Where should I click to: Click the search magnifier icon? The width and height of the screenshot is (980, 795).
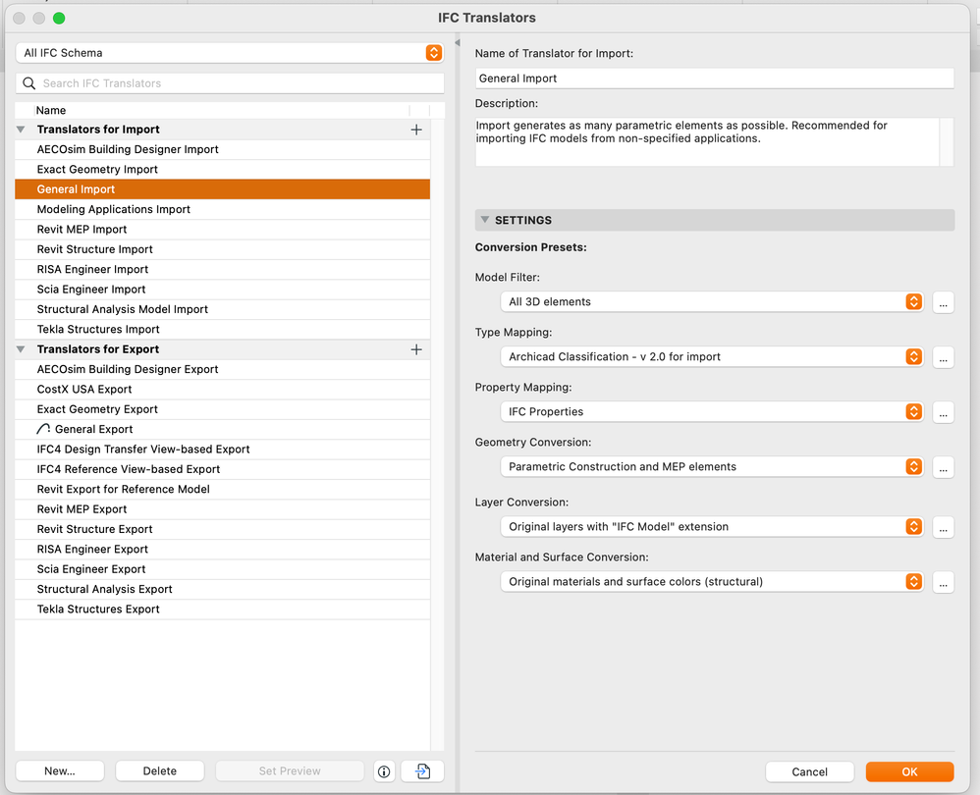[x=28, y=83]
